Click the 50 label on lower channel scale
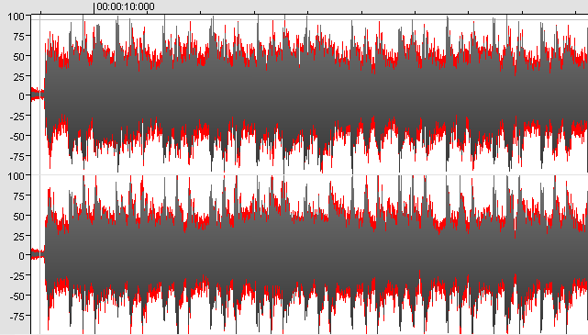 coord(18,217)
